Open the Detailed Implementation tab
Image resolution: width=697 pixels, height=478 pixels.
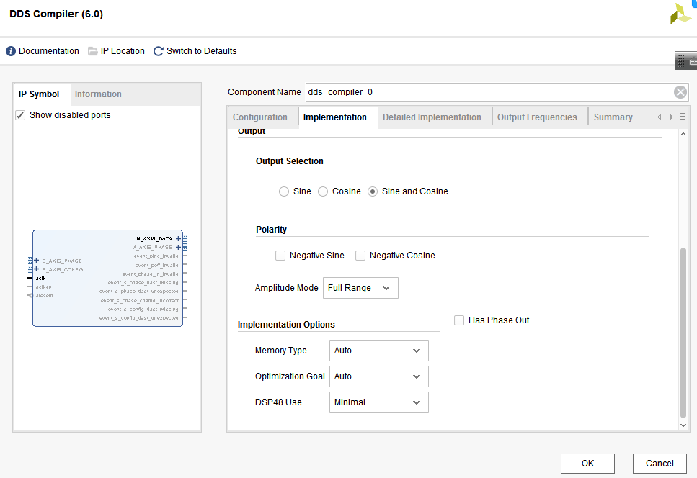coord(432,117)
